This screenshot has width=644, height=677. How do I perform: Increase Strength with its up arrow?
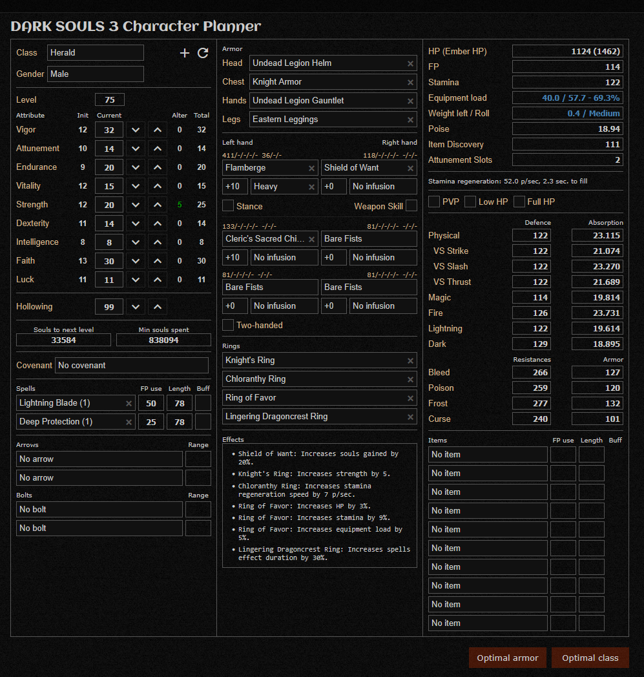tap(158, 205)
